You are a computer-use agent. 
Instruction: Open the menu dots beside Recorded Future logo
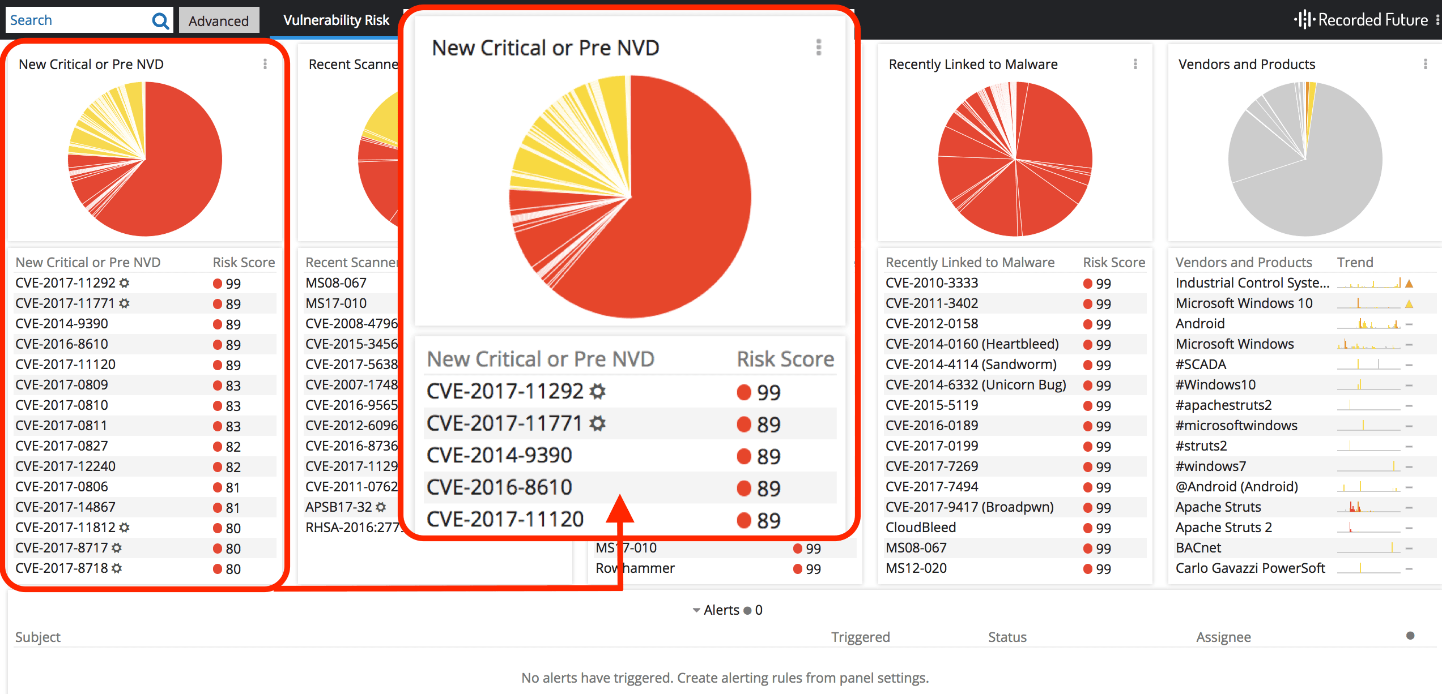coord(1437,20)
